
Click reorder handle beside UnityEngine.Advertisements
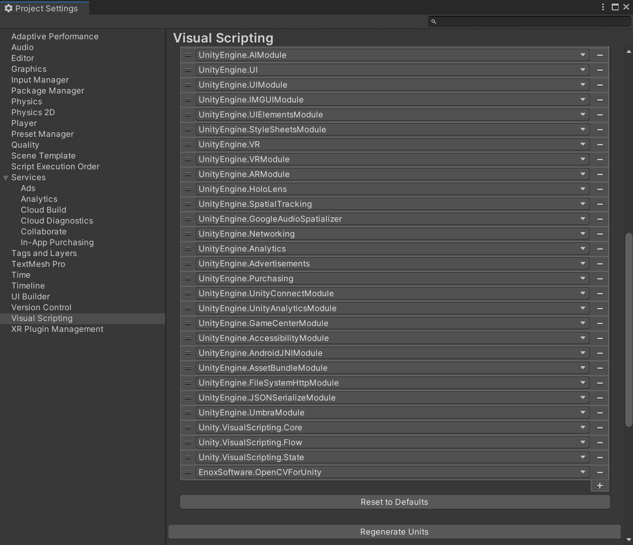coord(188,264)
